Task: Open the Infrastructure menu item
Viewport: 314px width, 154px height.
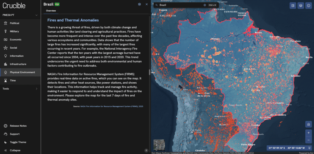Action: point(18,64)
